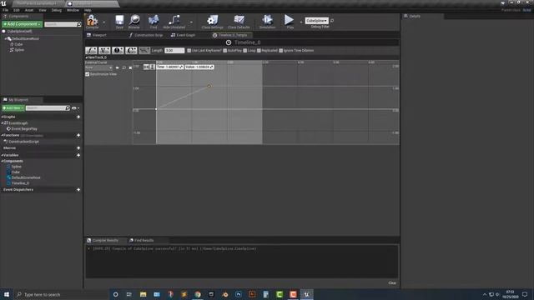Open External Curve None dropdown

[98, 67]
